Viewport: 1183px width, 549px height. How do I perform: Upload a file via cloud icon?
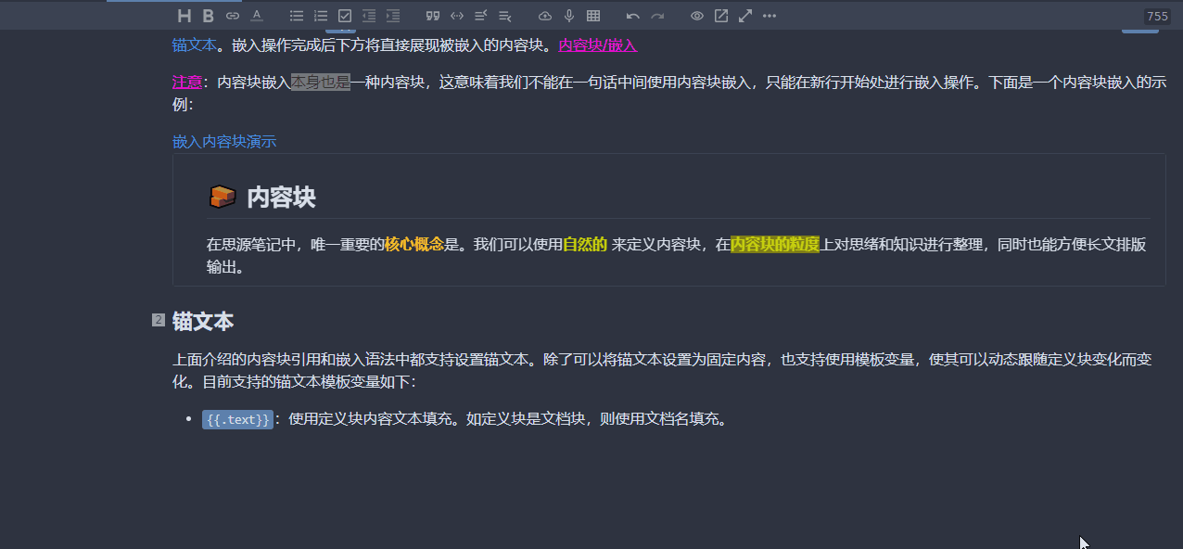click(545, 16)
